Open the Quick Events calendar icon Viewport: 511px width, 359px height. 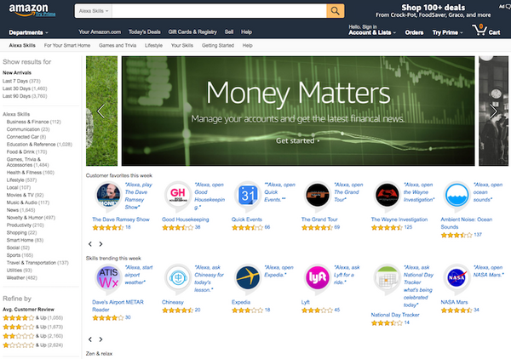[x=248, y=196]
